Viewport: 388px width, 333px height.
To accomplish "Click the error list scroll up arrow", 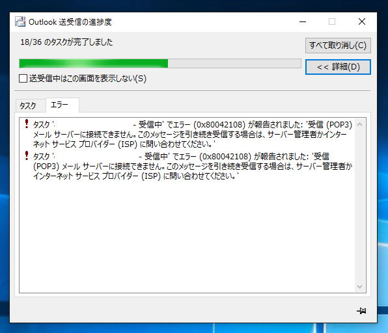I will [x=360, y=124].
